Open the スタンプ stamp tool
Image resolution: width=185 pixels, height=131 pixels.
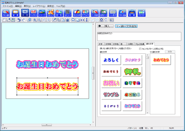point(50,13)
